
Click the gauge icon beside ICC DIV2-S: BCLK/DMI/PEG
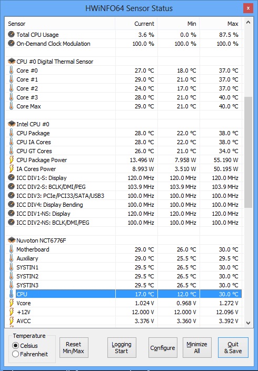pyautogui.click(x=11, y=187)
